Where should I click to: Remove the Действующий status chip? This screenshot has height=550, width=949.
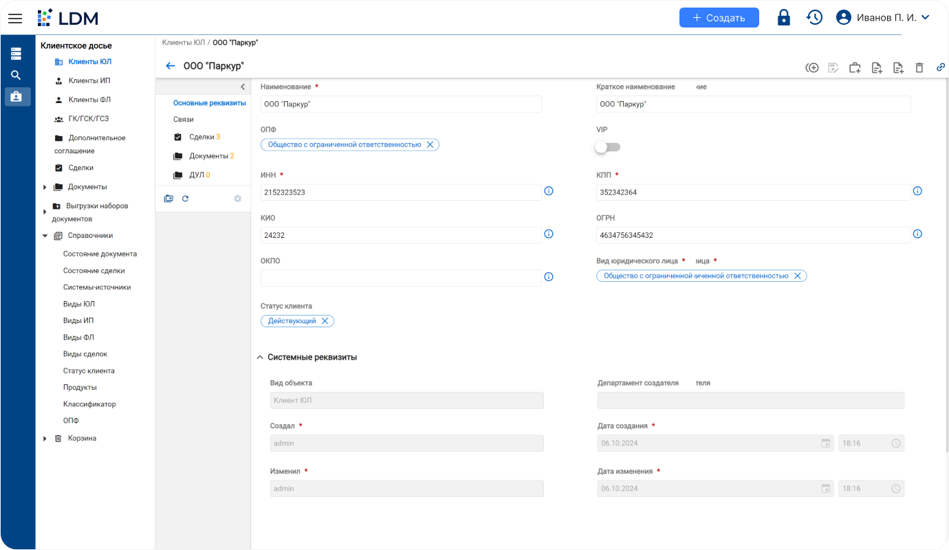click(x=325, y=321)
